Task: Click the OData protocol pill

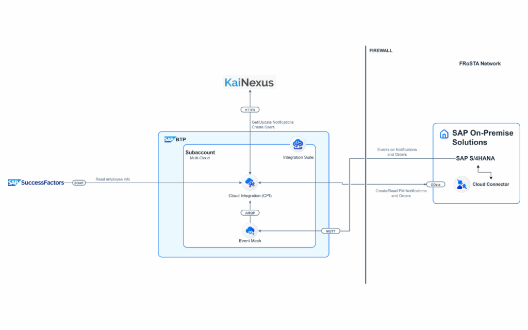Action: [x=436, y=185]
